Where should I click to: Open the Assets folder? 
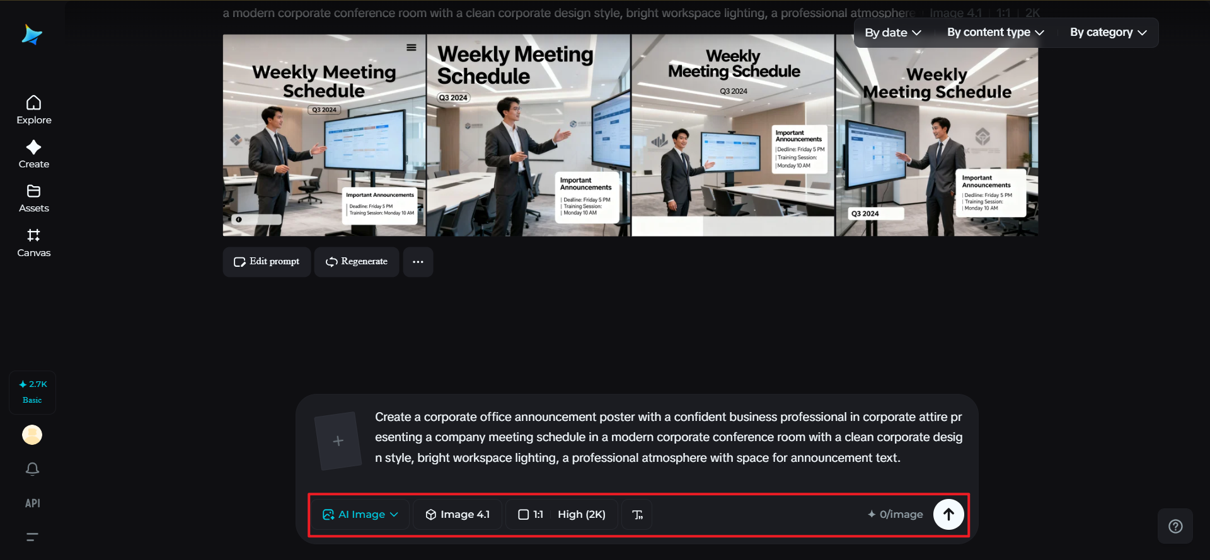tap(33, 199)
